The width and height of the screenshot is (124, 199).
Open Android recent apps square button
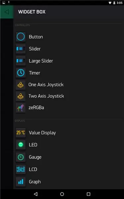88,194
